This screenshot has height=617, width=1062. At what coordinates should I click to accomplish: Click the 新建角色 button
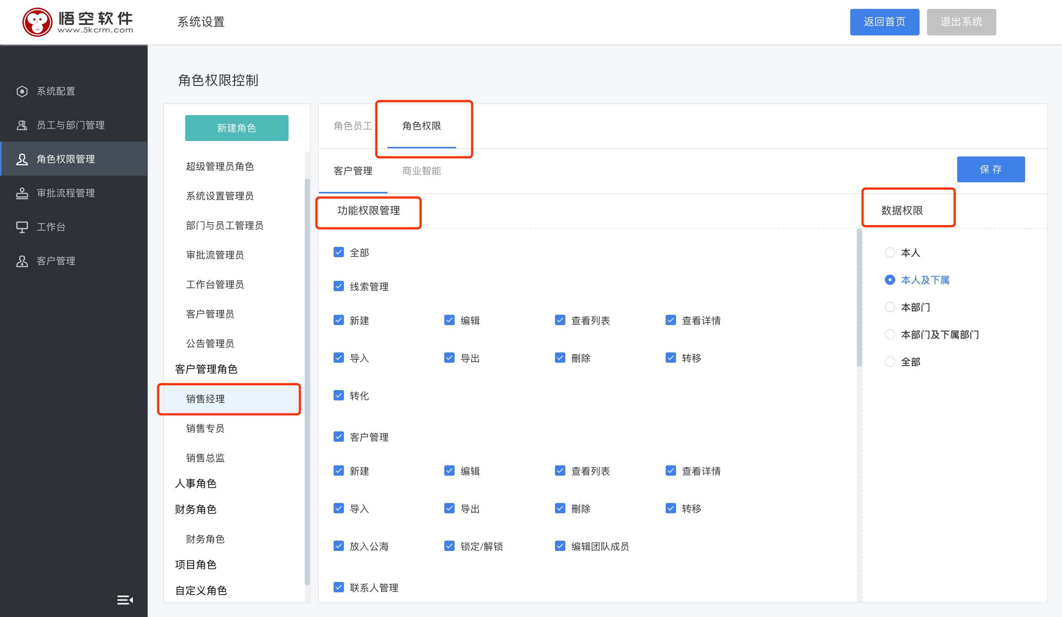pyautogui.click(x=237, y=128)
